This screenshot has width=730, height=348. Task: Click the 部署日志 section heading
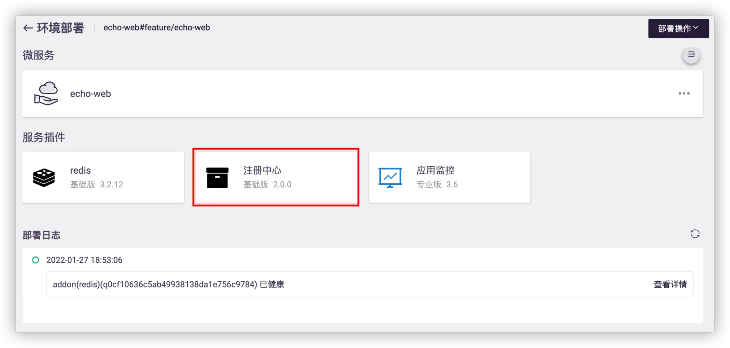click(x=42, y=235)
